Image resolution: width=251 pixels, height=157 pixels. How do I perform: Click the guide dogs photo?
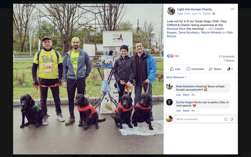pyautogui.click(x=88, y=79)
